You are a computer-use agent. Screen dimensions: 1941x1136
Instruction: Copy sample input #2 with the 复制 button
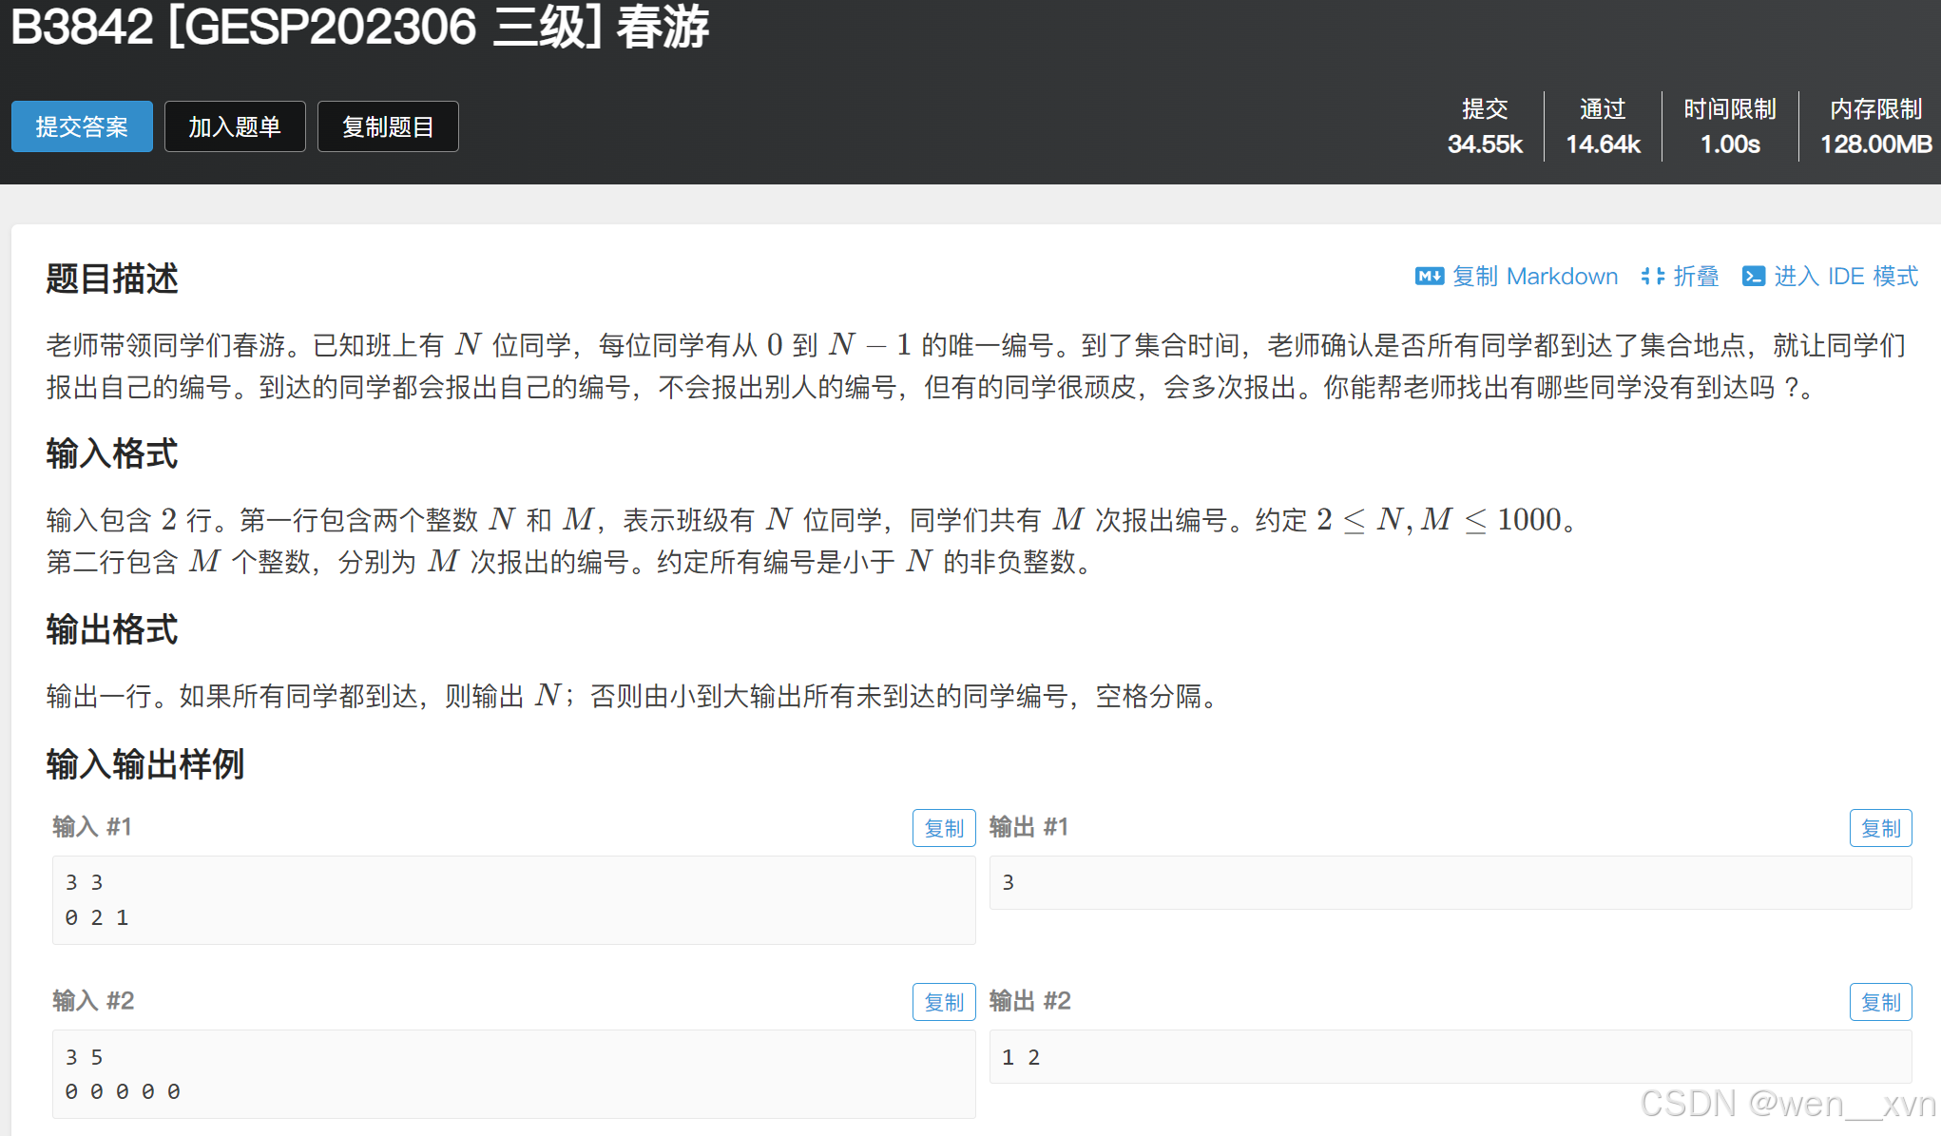click(x=943, y=1002)
